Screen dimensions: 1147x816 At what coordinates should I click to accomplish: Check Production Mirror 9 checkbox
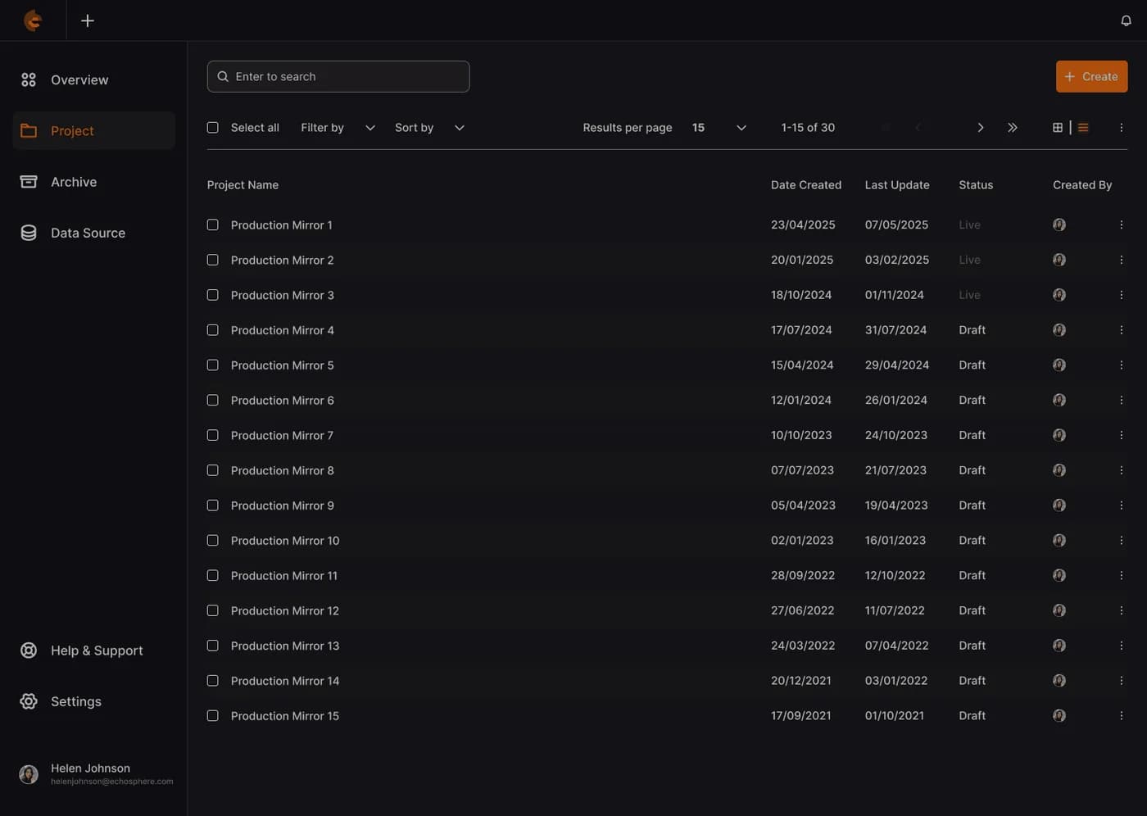[213, 505]
